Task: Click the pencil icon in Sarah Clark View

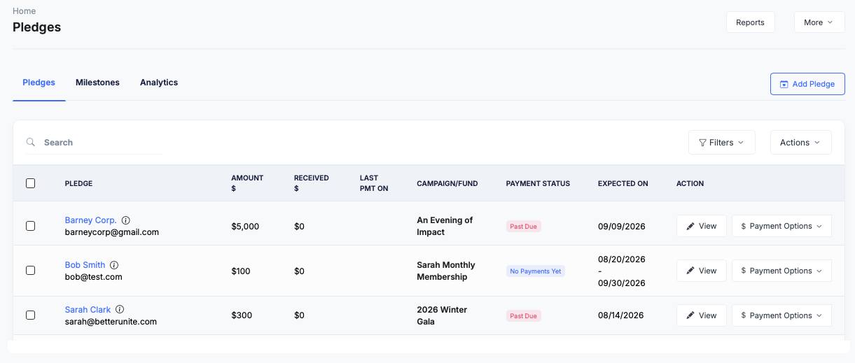Action: 690,315
